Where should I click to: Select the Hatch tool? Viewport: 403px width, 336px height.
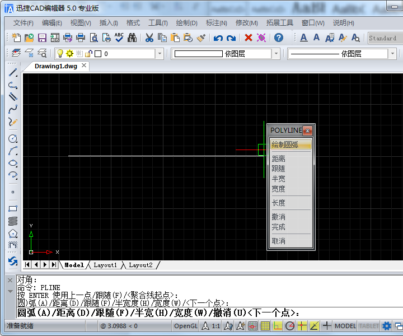click(x=13, y=244)
